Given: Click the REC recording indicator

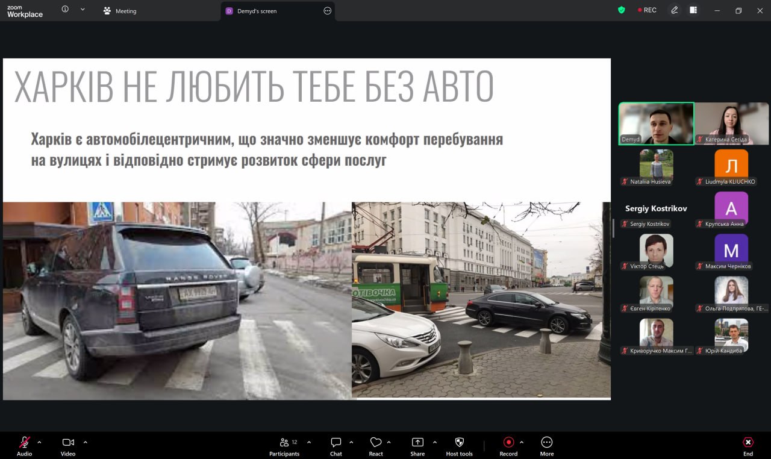Looking at the screenshot, I should pos(648,10).
